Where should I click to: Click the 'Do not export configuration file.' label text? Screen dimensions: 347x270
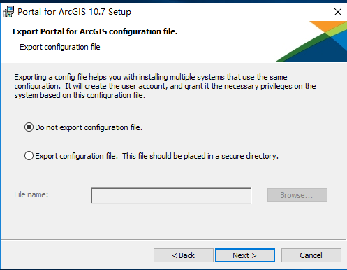[89, 127]
